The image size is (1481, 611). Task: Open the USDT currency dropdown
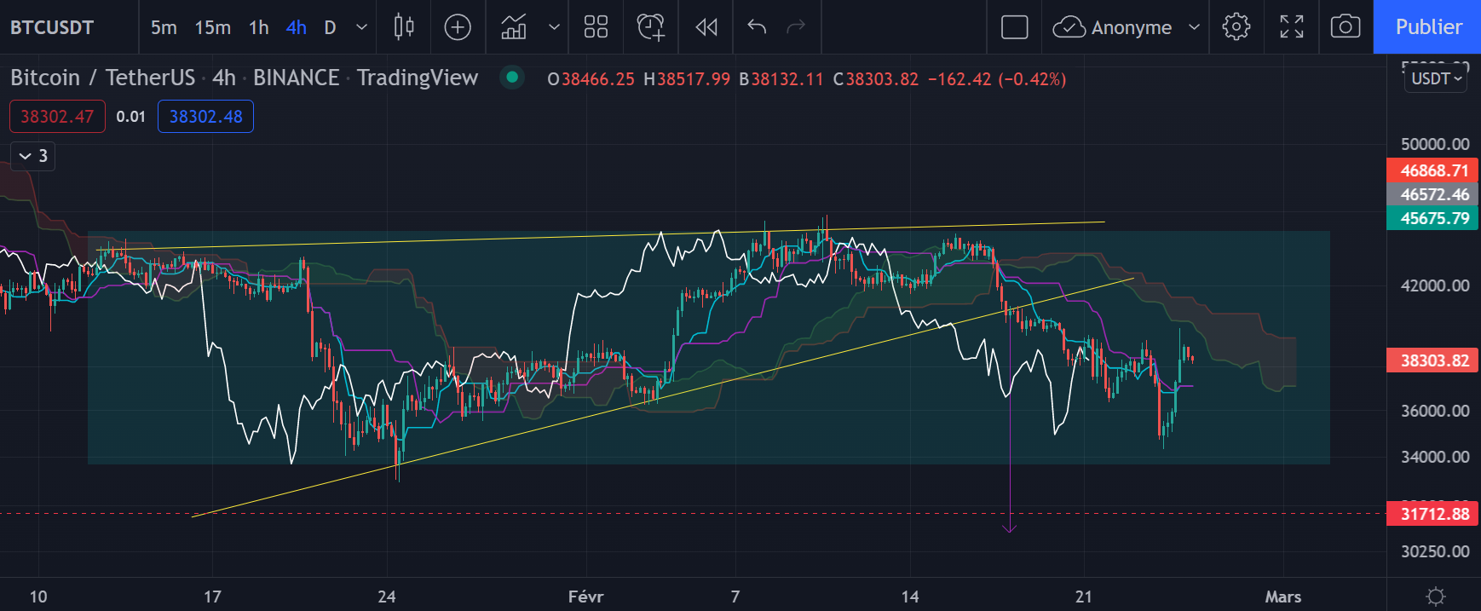pyautogui.click(x=1436, y=78)
